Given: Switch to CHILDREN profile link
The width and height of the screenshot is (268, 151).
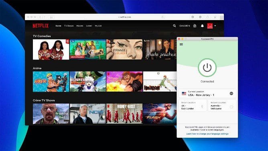Looking at the screenshot, I should point(185,26).
